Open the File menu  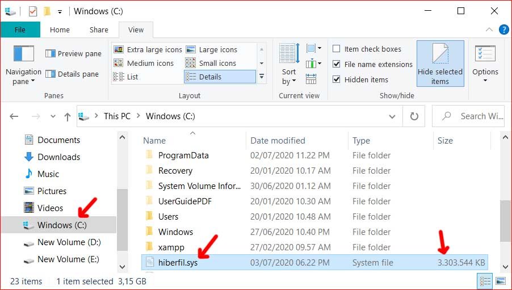point(20,30)
